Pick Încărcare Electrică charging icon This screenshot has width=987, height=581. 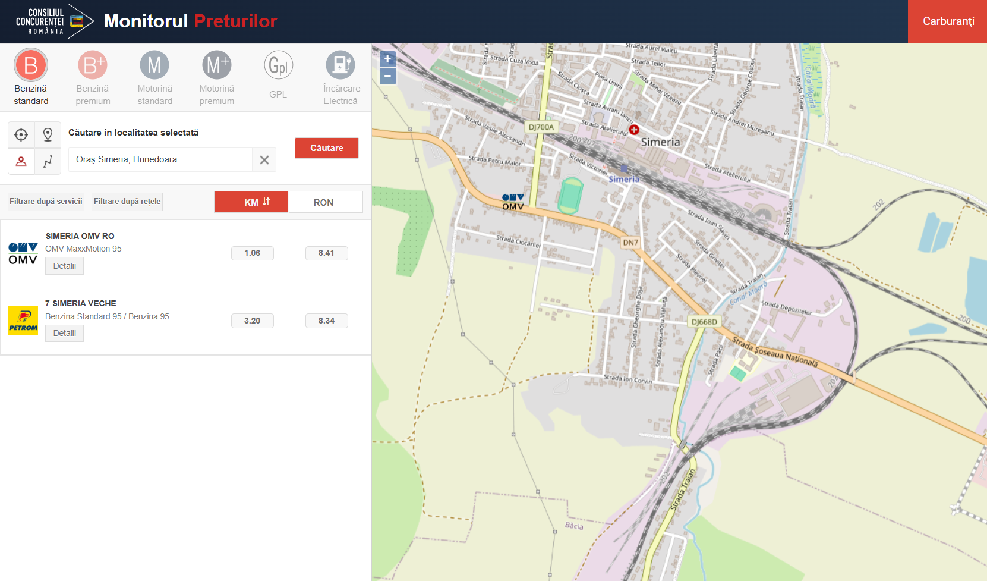tap(340, 65)
